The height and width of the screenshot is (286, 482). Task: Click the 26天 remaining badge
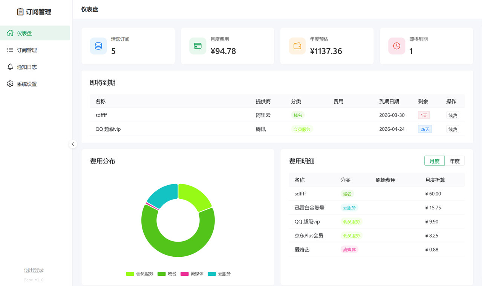pos(425,129)
